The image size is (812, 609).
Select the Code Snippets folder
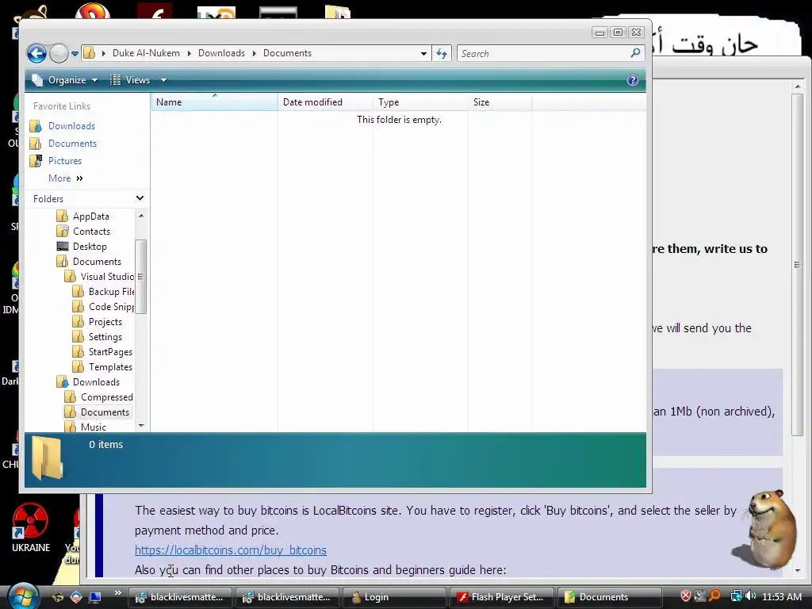111,307
